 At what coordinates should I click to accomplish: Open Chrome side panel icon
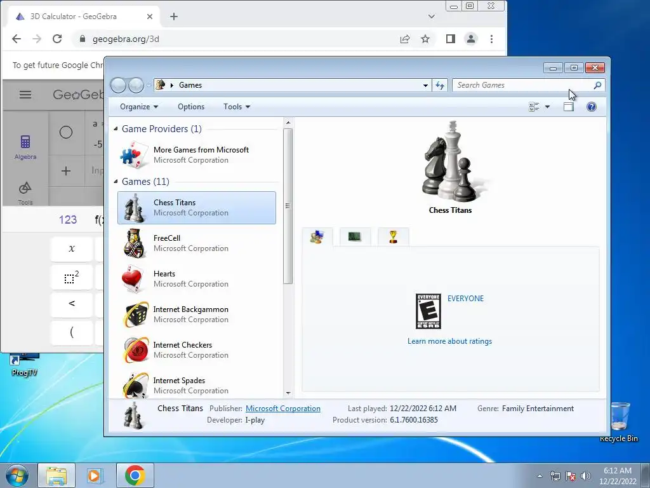coord(451,39)
